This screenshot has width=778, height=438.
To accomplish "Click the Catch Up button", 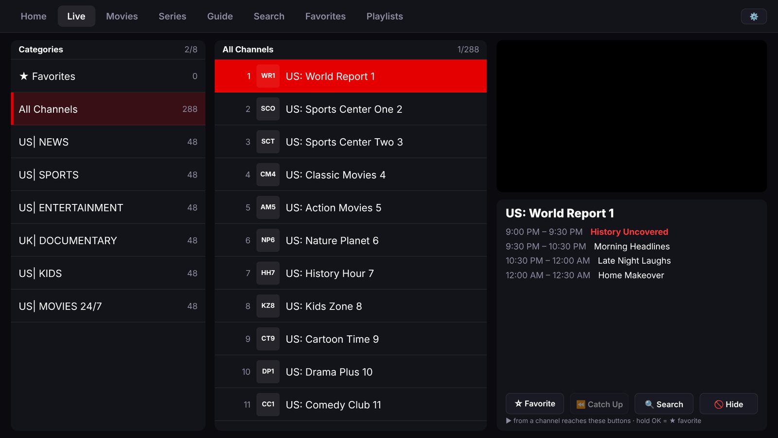I will 599,404.
